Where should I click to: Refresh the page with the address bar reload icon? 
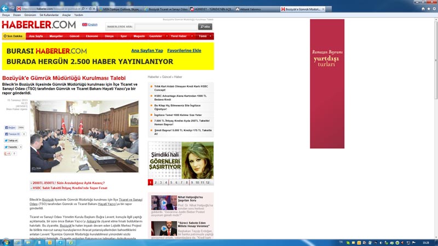pyautogui.click(x=90, y=9)
